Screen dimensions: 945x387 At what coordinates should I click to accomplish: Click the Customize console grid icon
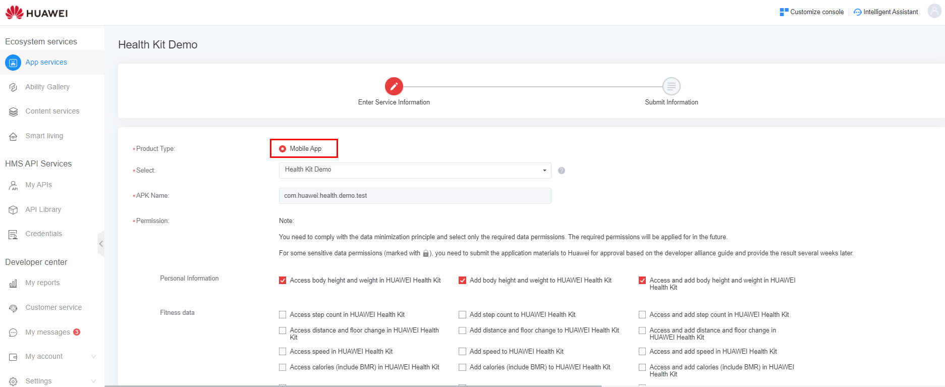784,12
